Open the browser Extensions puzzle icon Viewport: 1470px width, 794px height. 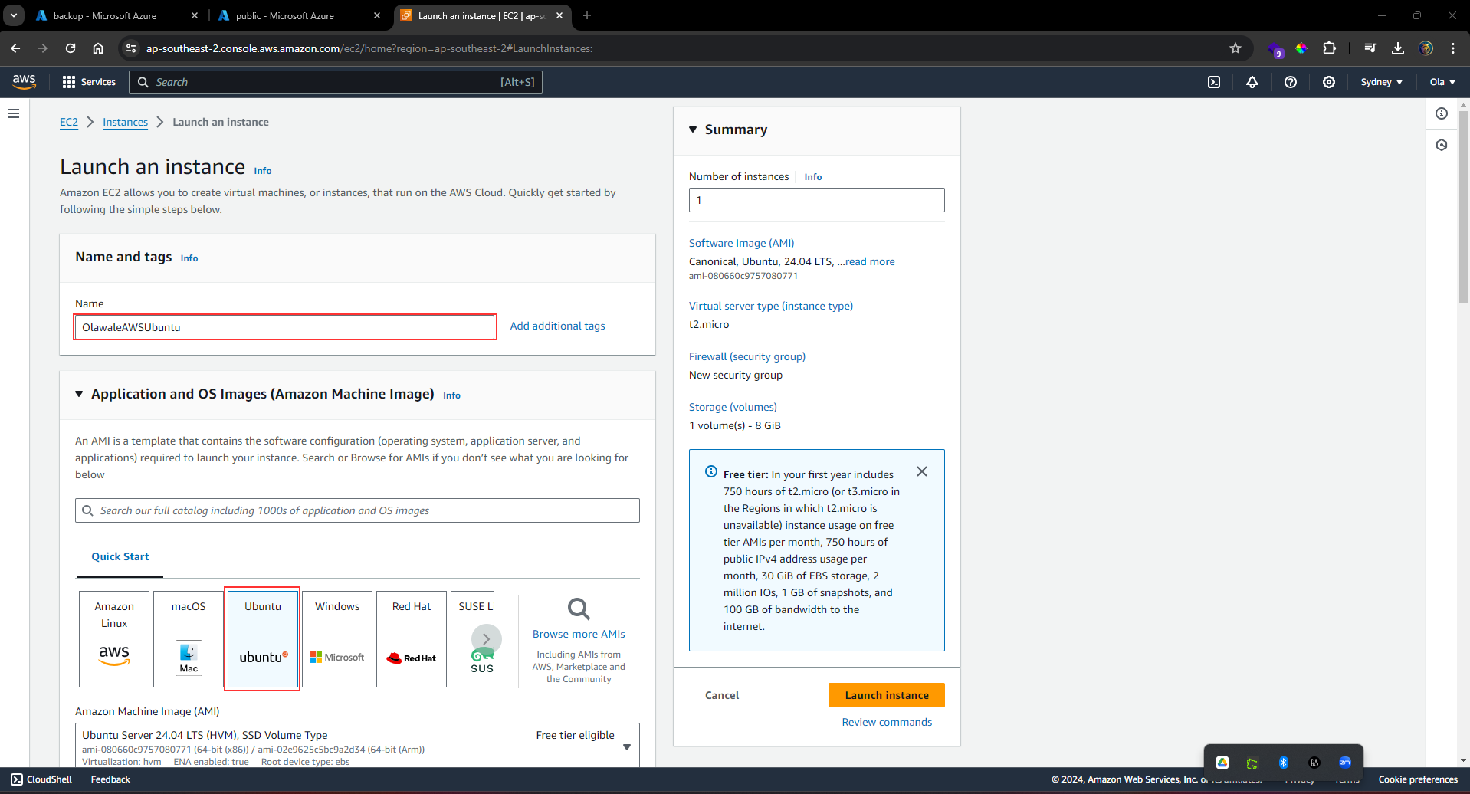pos(1330,48)
